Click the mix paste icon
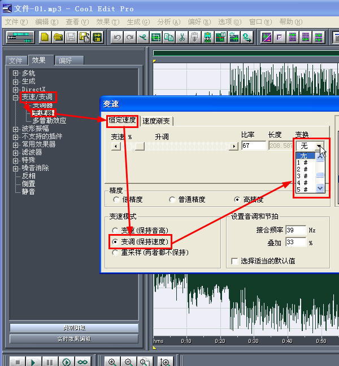The image size is (339, 366). click(207, 37)
